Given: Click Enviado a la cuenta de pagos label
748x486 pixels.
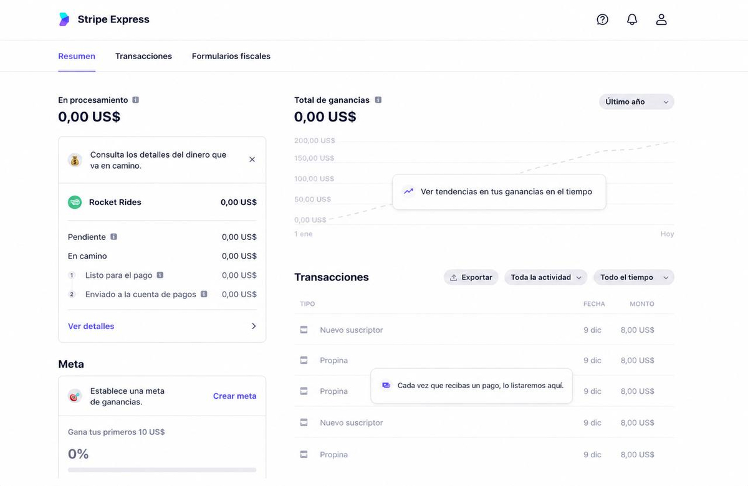Looking at the screenshot, I should pyautogui.click(x=141, y=294).
